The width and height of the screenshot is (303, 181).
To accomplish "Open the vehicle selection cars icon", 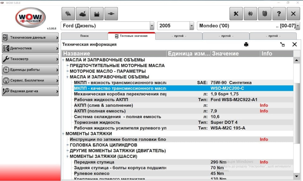I will tap(68, 14).
